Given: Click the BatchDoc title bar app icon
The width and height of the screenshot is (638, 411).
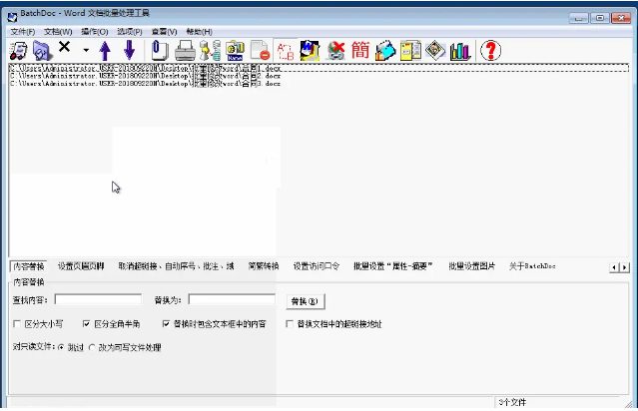Looking at the screenshot, I should click(13, 16).
